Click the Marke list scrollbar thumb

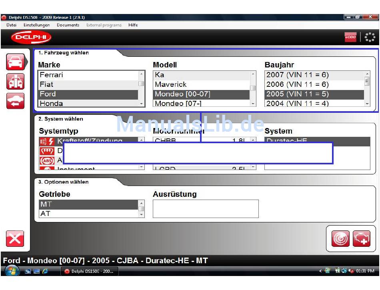coord(141,84)
